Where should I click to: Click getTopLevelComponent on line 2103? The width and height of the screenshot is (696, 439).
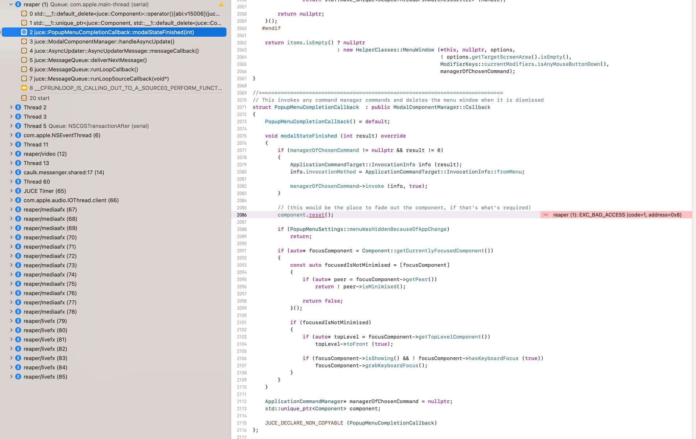pyautogui.click(x=449, y=337)
